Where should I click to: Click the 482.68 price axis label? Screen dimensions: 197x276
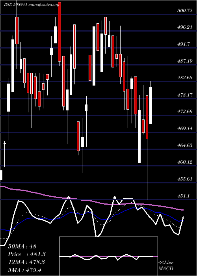(x=185, y=78)
